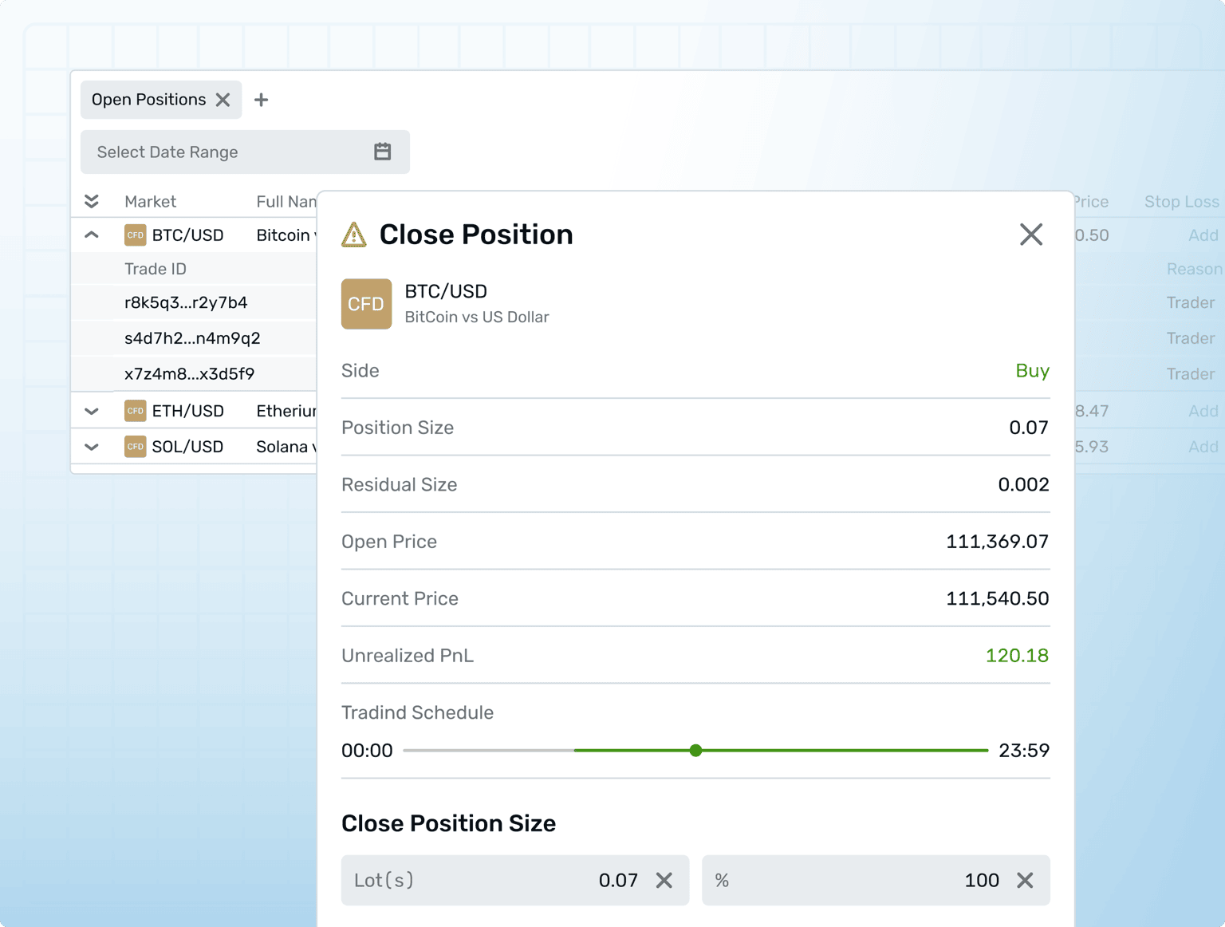Expand all rows with double chevron icon
The height and width of the screenshot is (927, 1225).
point(92,201)
